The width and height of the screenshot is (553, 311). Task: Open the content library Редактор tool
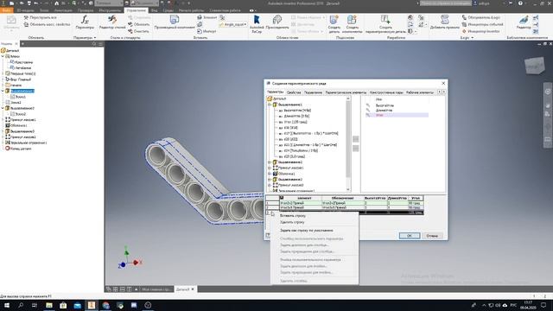point(524,22)
